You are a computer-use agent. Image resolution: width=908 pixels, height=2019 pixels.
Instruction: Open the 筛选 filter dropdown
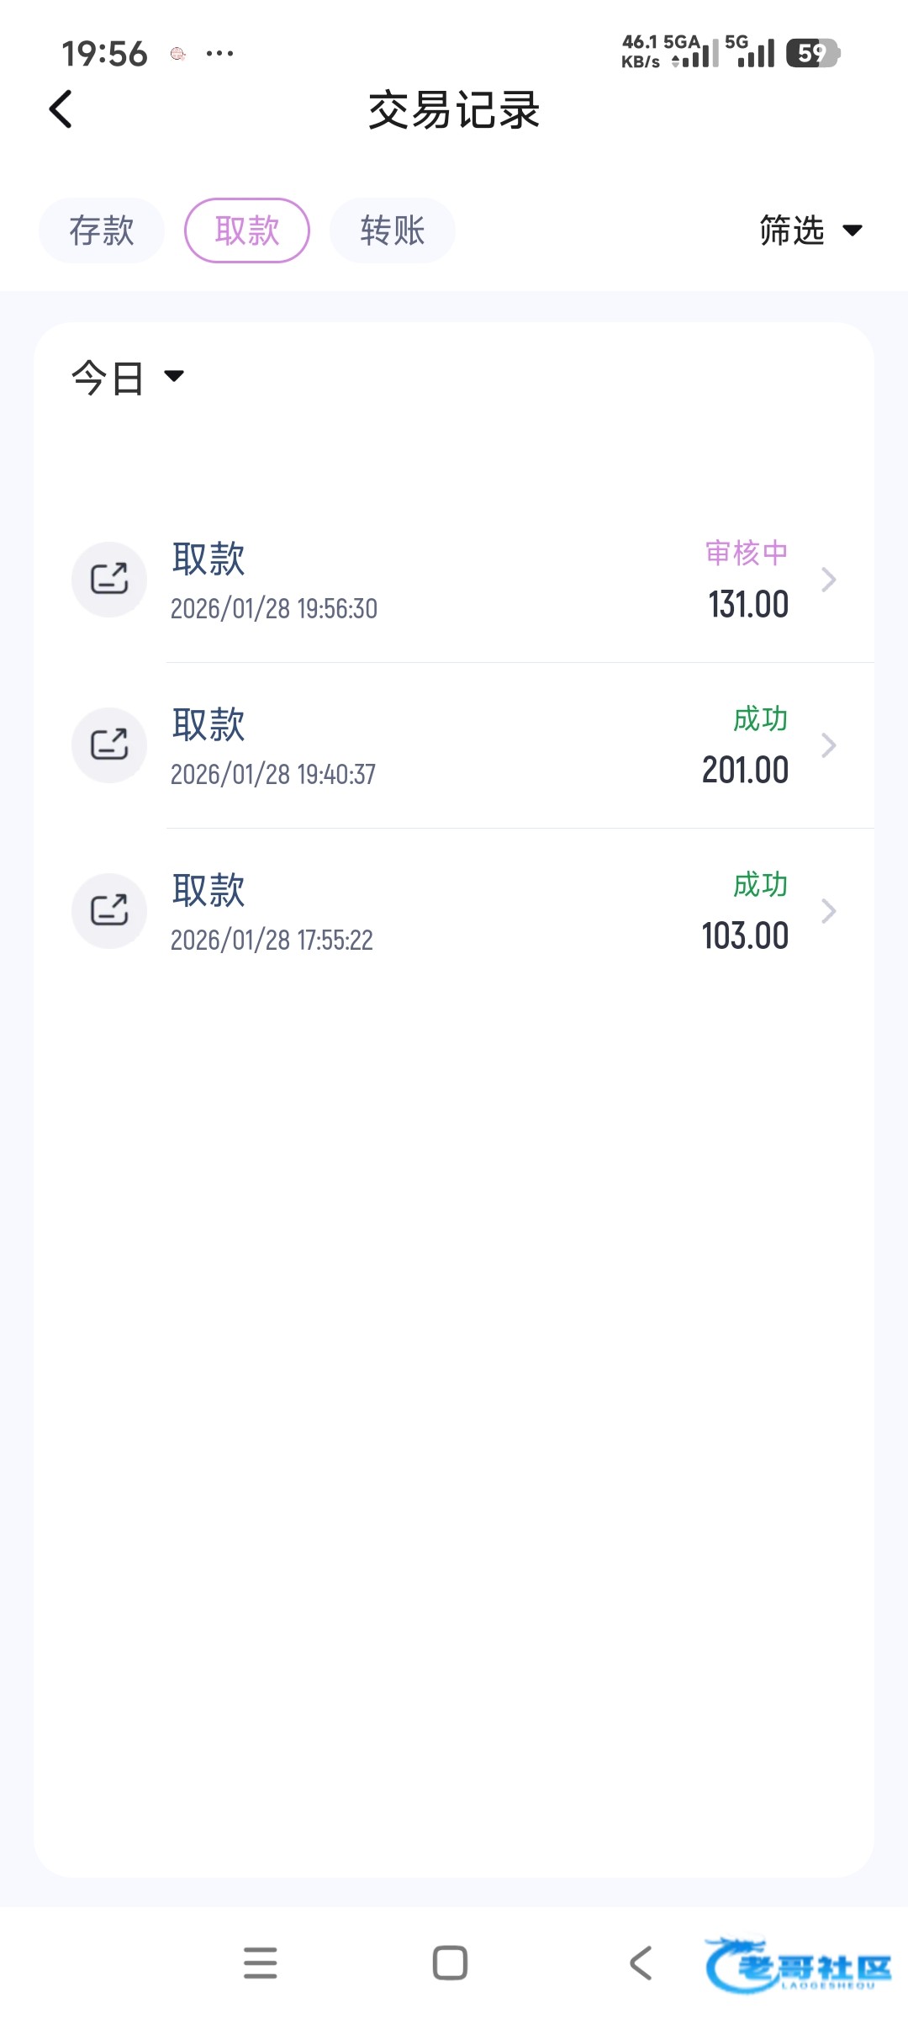pos(810,231)
